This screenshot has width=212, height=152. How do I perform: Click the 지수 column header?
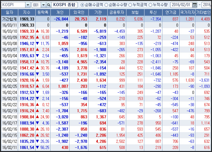[27, 13]
